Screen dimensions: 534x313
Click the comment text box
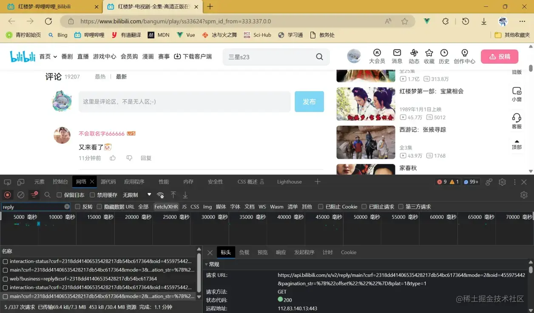click(x=185, y=102)
